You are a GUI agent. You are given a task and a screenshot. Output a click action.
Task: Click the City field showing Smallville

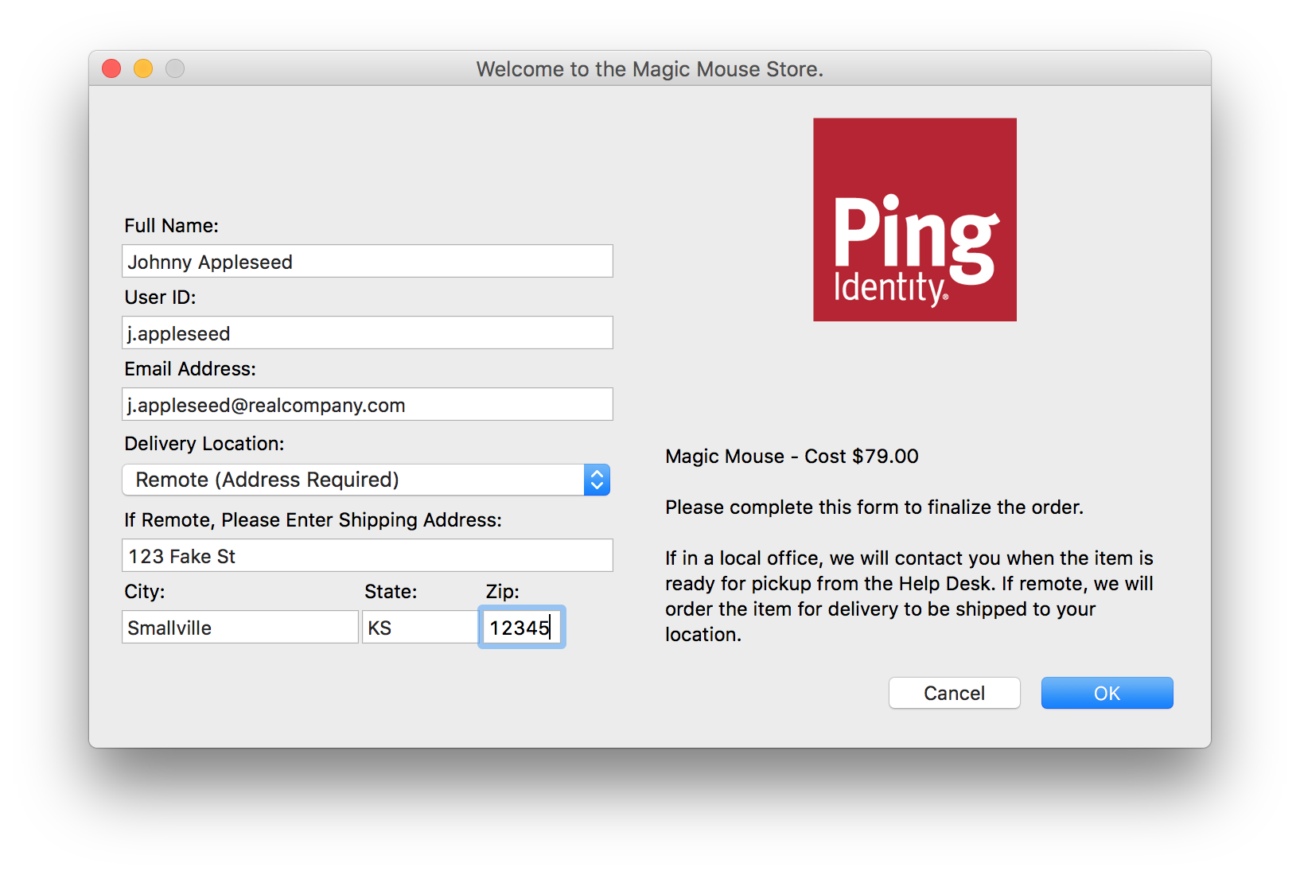(x=239, y=627)
